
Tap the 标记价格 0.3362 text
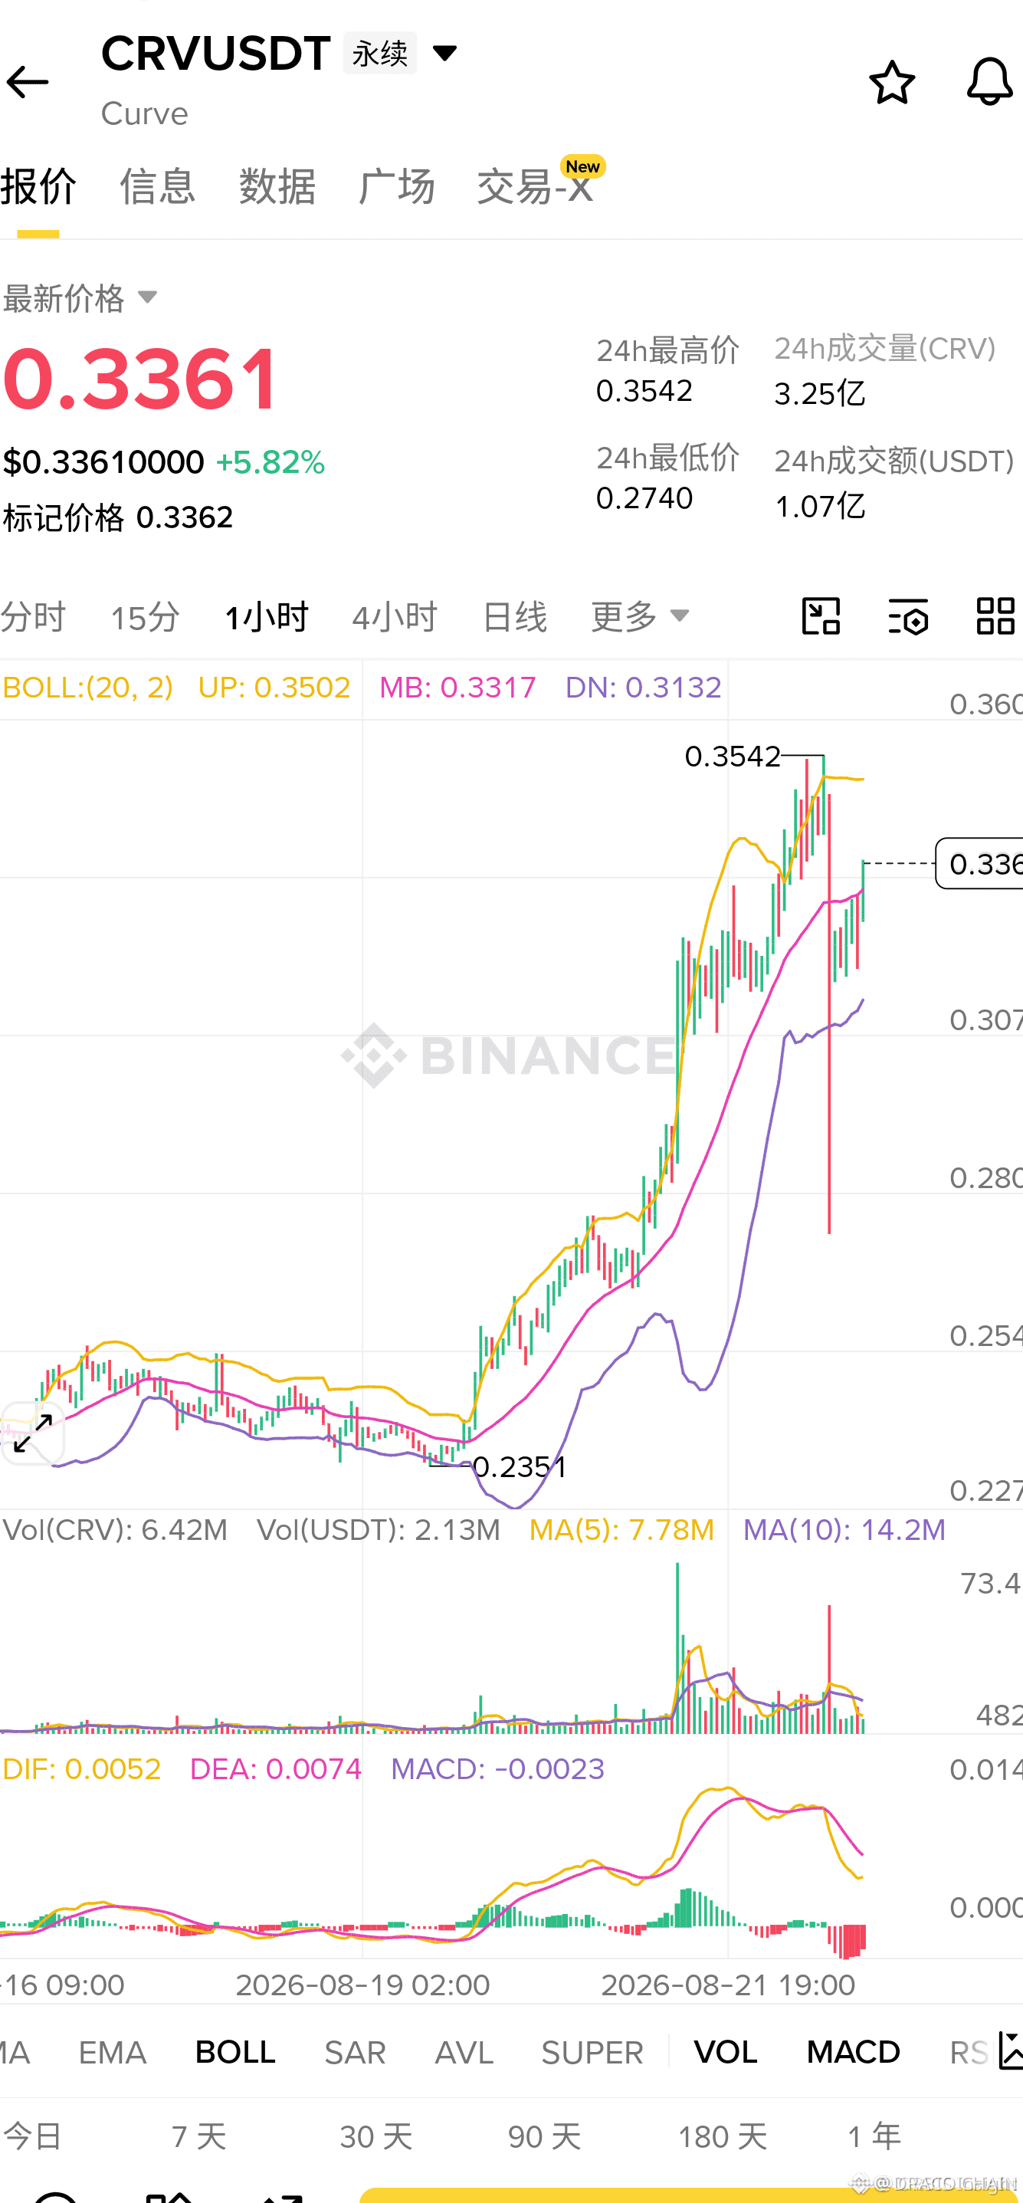118,517
